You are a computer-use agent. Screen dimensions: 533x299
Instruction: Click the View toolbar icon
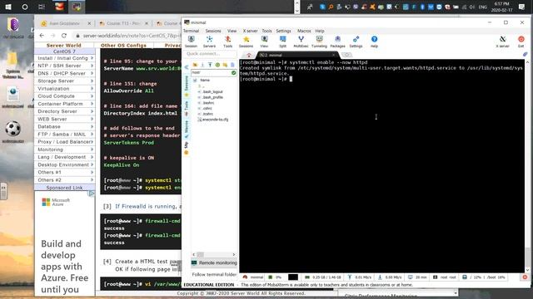(x=264, y=42)
